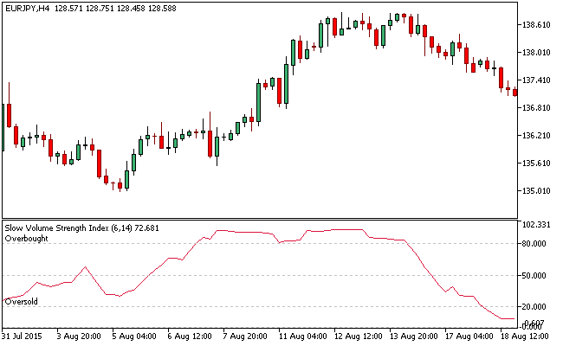
Task: Click the 50.000 indicator scale value
Action: tap(537, 276)
